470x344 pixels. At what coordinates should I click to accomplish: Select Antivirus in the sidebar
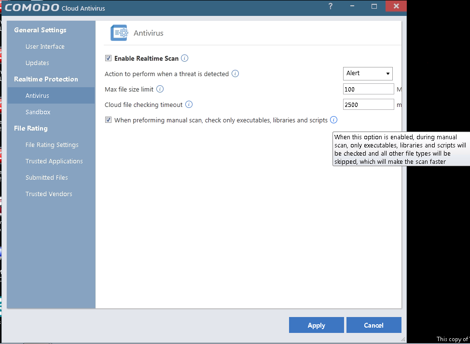click(x=51, y=95)
